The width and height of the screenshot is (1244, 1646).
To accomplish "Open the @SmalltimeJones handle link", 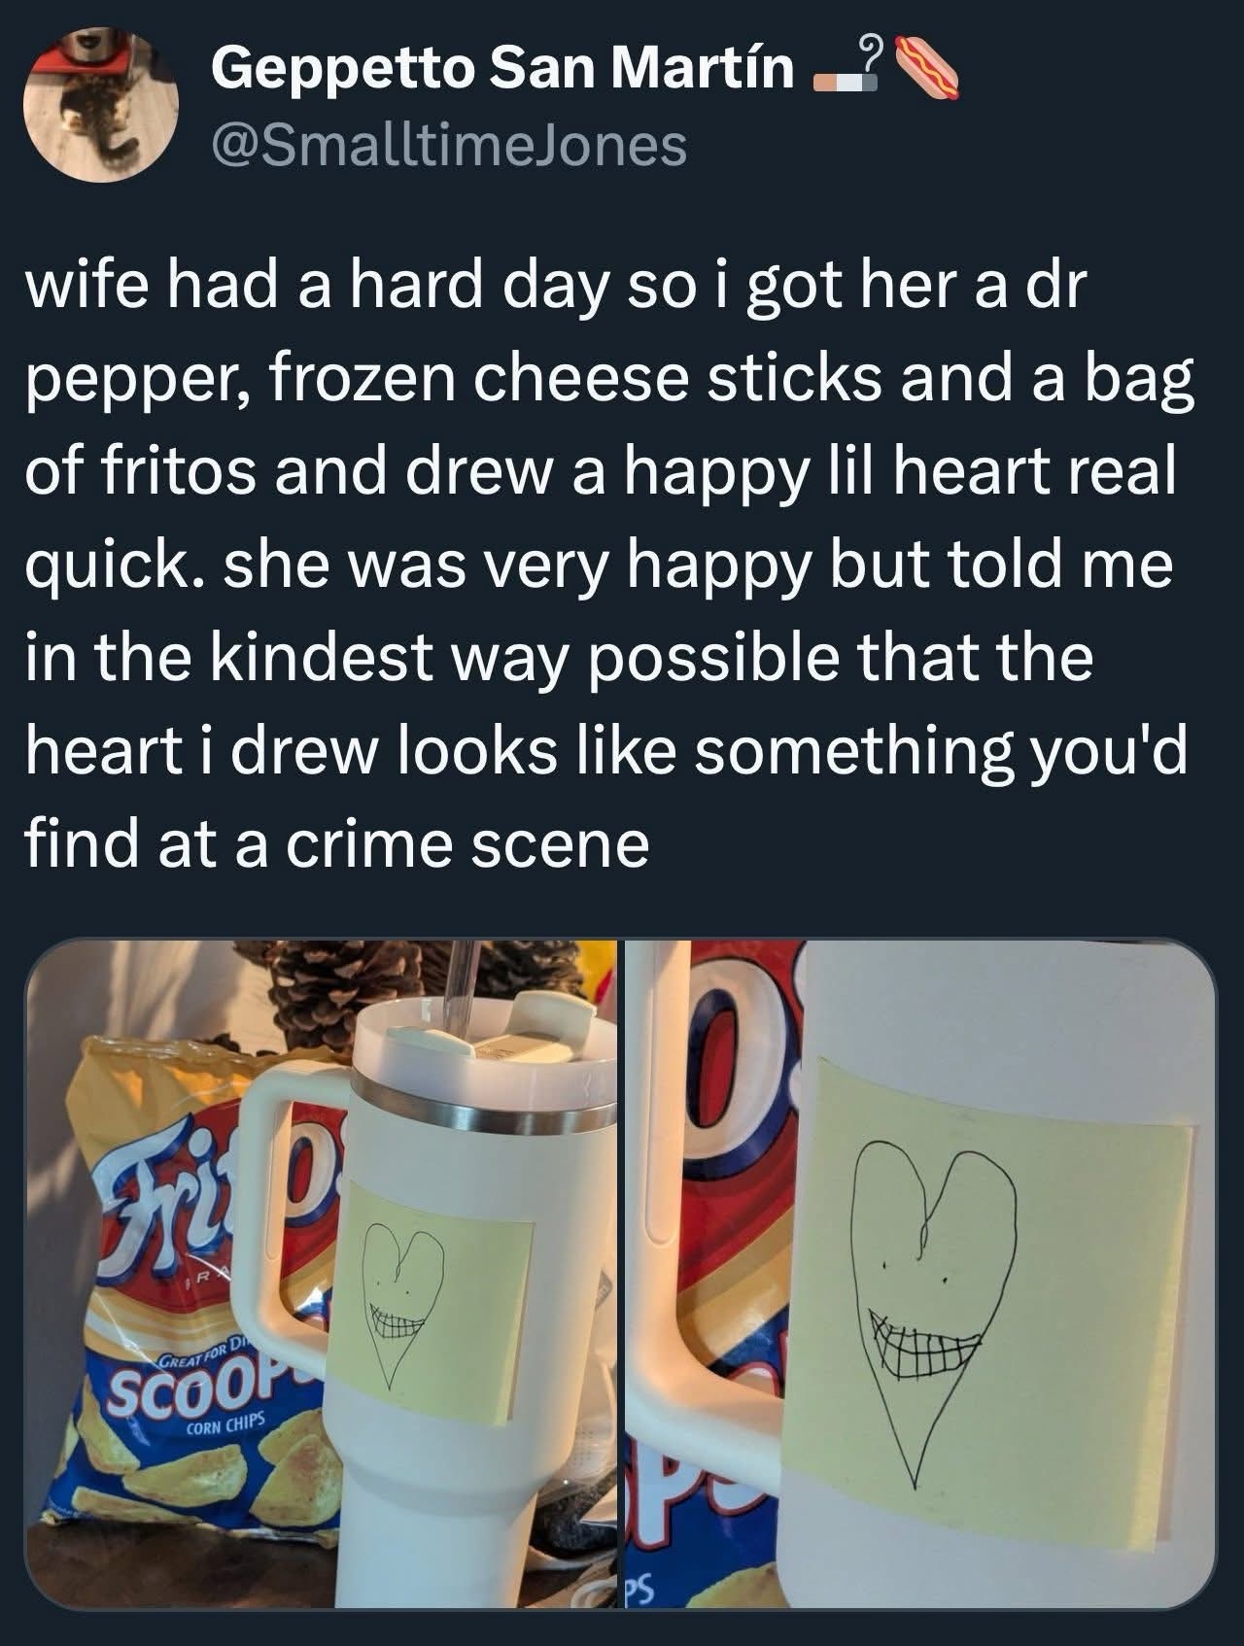I will 449,146.
